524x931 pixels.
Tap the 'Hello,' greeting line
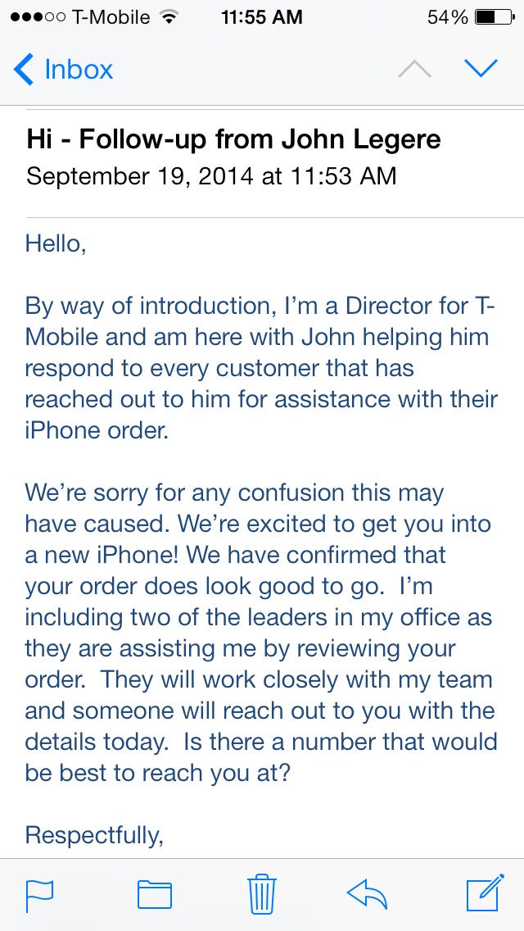pos(56,244)
